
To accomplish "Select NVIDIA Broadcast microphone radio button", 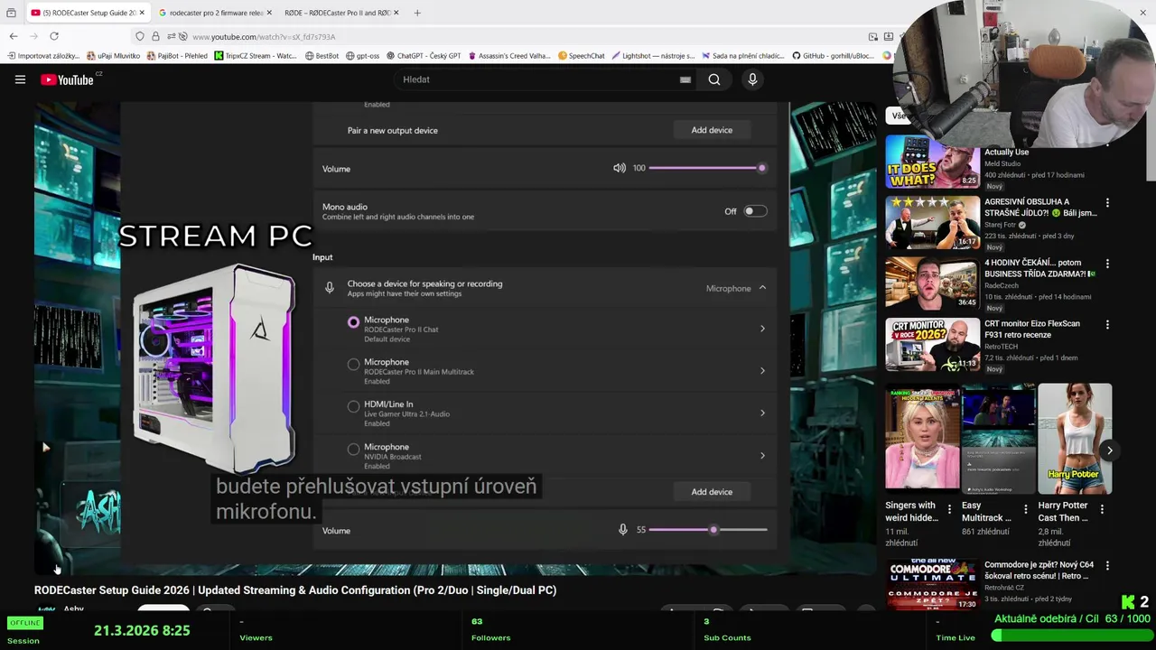I will click(353, 449).
